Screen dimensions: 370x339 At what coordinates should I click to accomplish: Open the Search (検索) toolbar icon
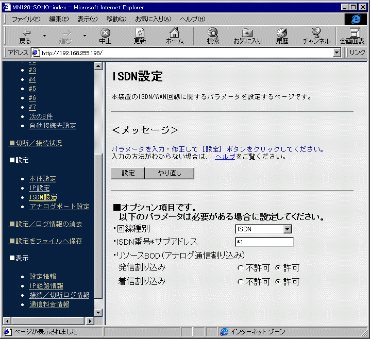[x=213, y=36]
